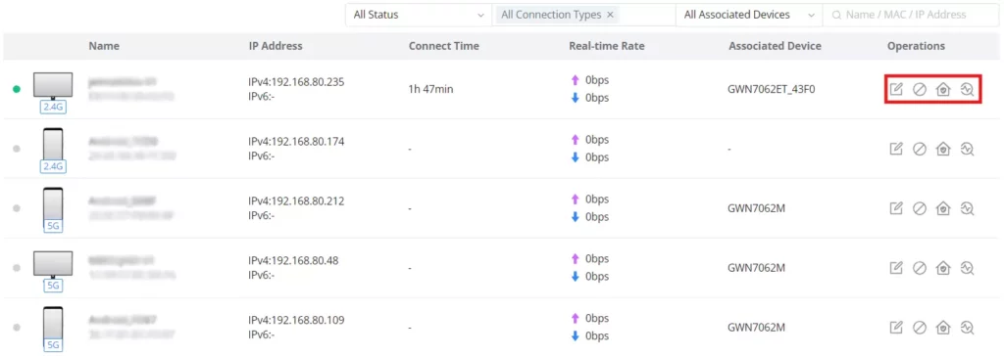Click the 5G band badge for 192.168.80.109
The width and height of the screenshot is (1004, 356).
coord(53,345)
